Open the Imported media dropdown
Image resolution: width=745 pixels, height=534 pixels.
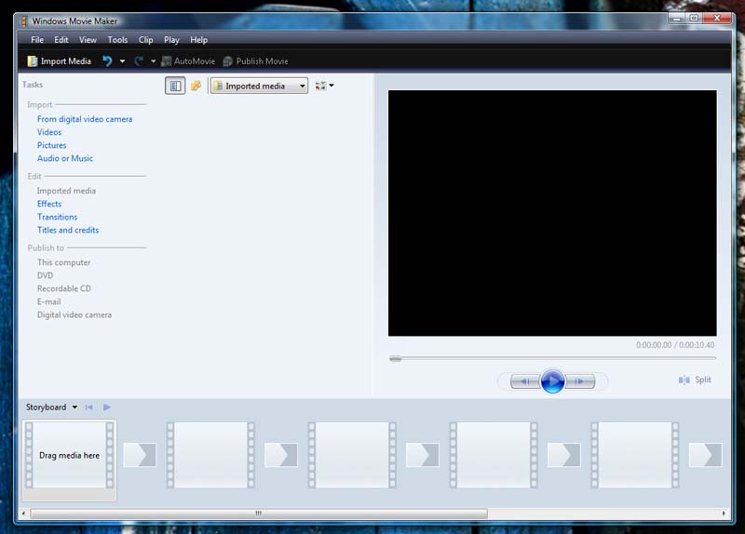[x=259, y=86]
